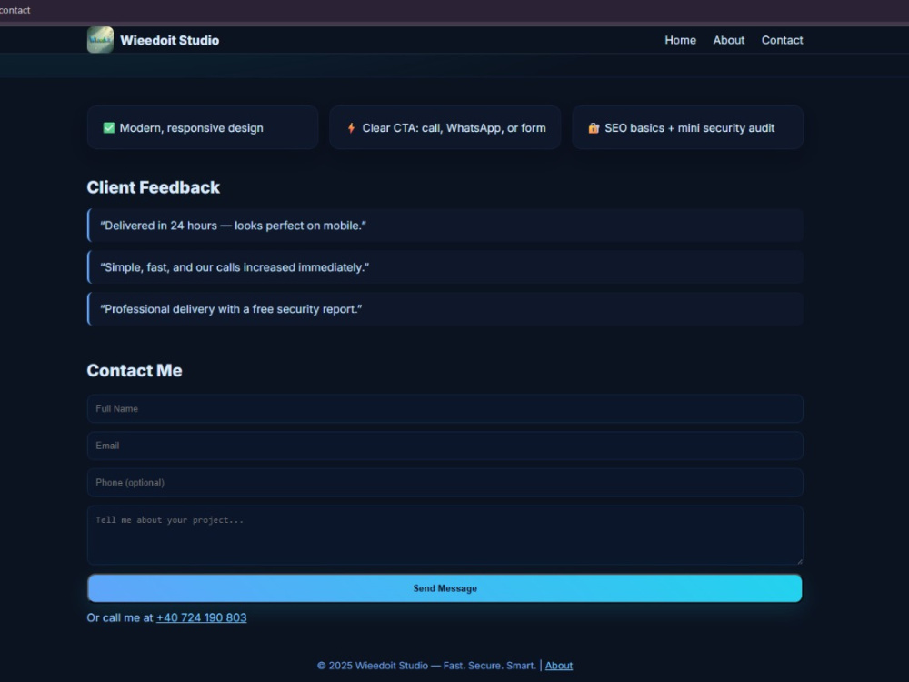Click the 'contact' browser tab title
The width and height of the screenshot is (909, 682).
15,10
